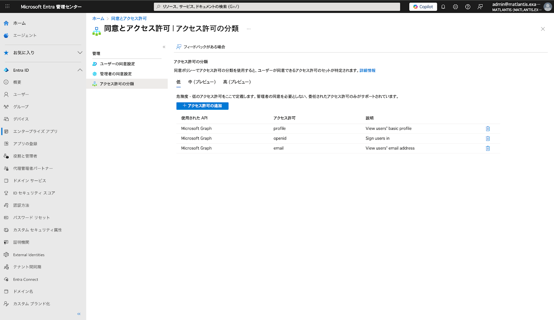
Task: Click the feedback icon in header
Action: coord(480,7)
